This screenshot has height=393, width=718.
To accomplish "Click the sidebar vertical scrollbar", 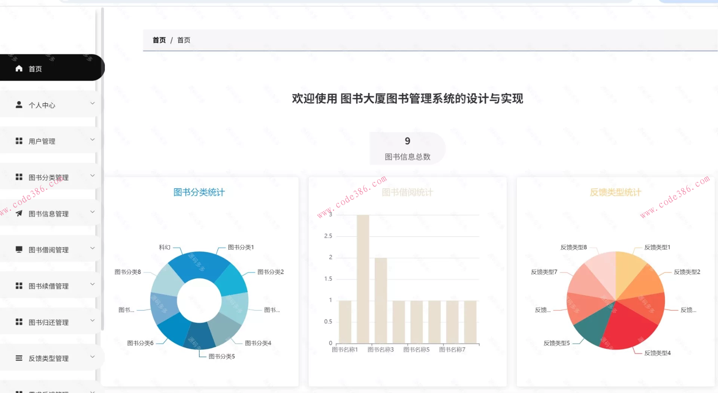I will pyautogui.click(x=102, y=168).
